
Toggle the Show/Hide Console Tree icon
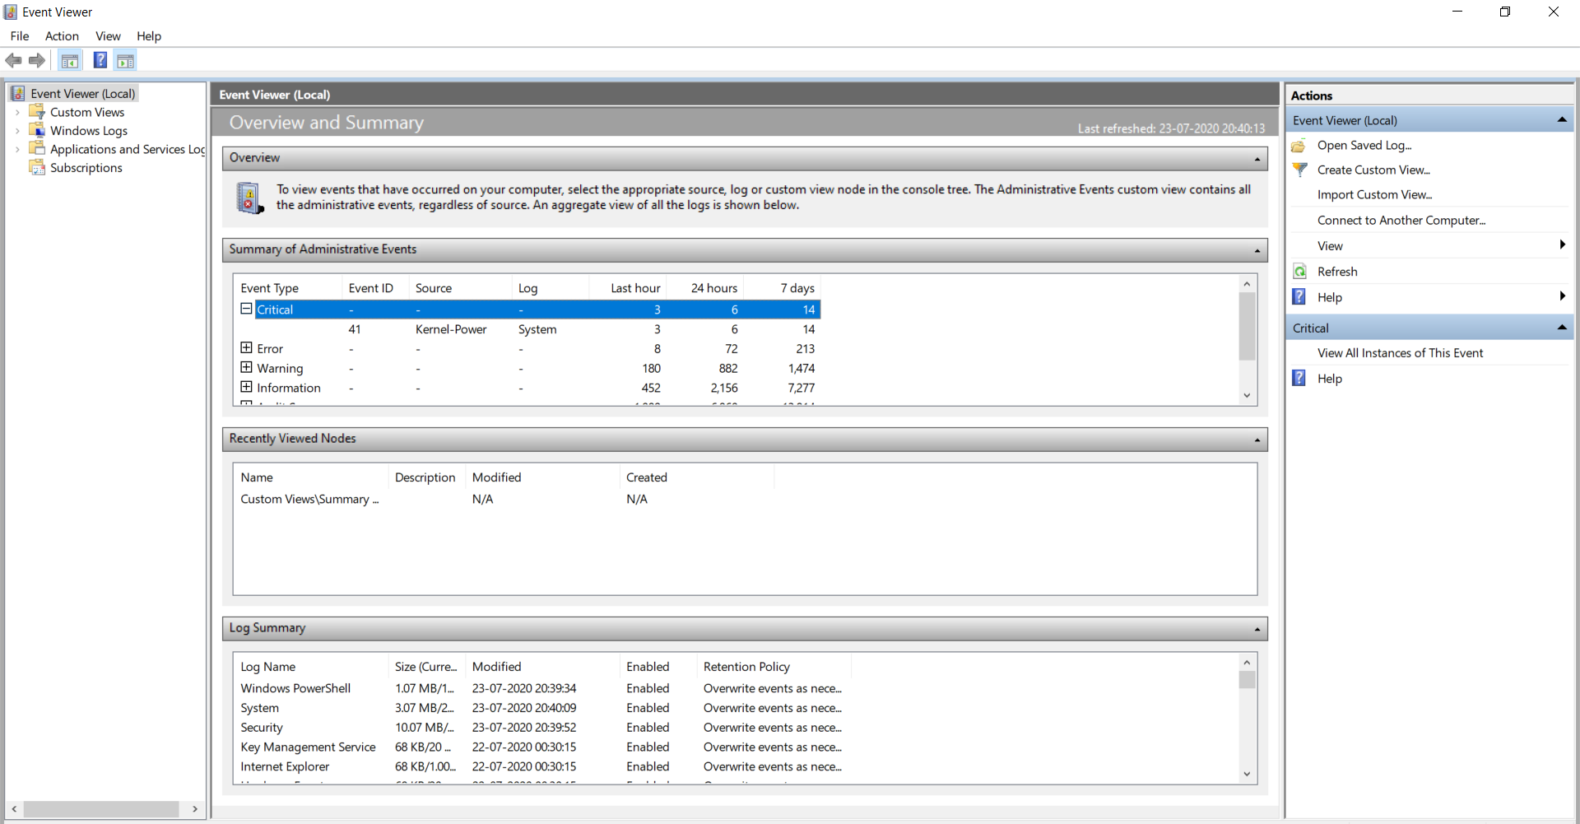70,60
